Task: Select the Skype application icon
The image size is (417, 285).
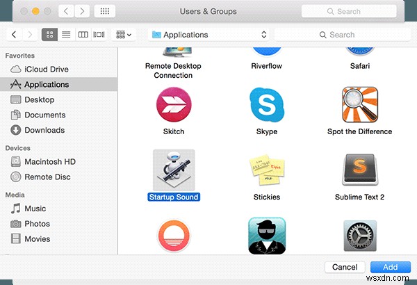Action: (267, 104)
